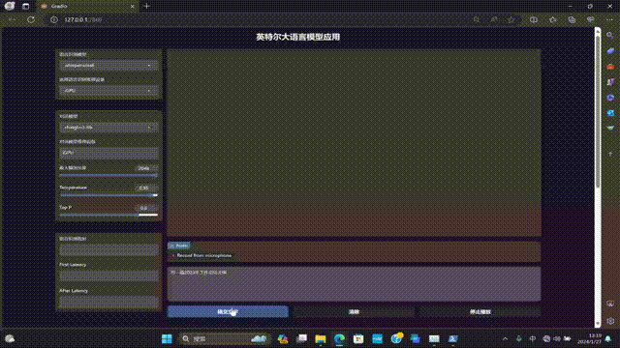Open File Explorer from the taskbar
Image resolution: width=620 pixels, height=348 pixels.
(x=321, y=338)
